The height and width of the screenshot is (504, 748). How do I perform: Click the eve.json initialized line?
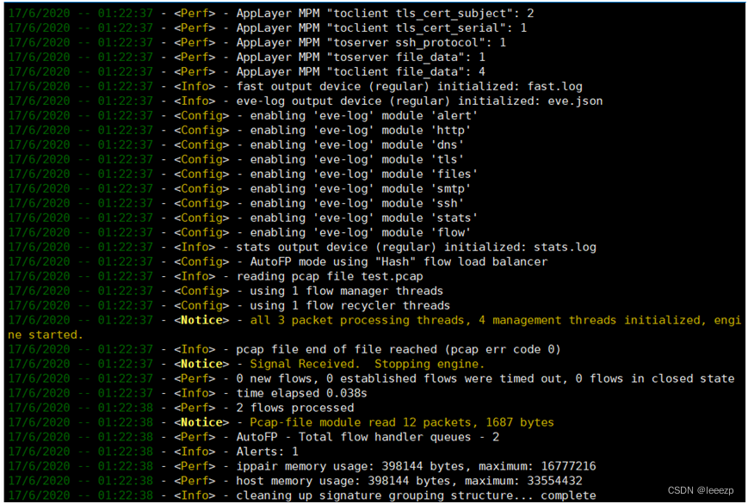[306, 101]
